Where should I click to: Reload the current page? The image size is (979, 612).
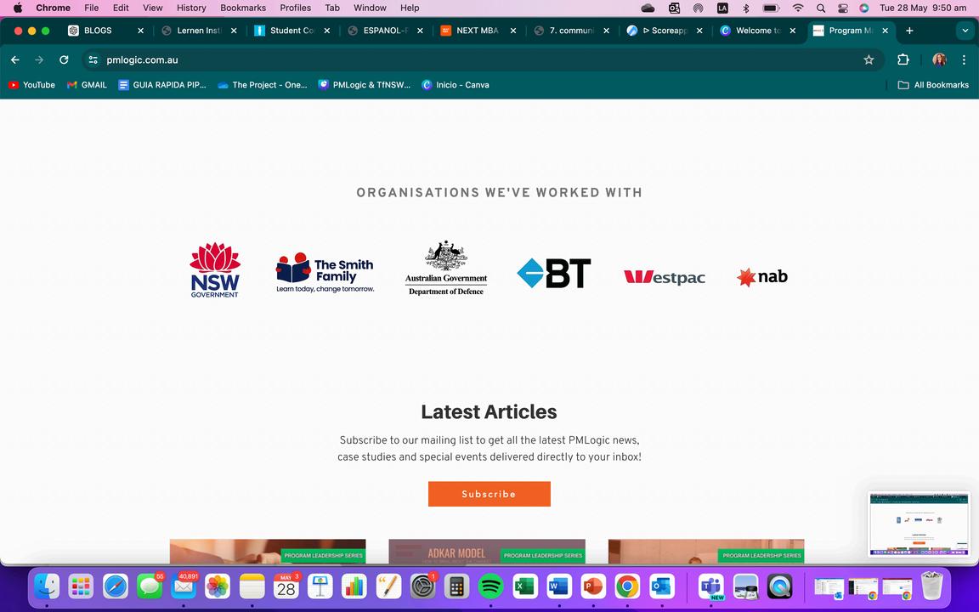(x=64, y=60)
